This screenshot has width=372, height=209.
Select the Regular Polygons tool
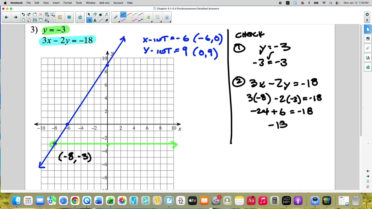101,15
